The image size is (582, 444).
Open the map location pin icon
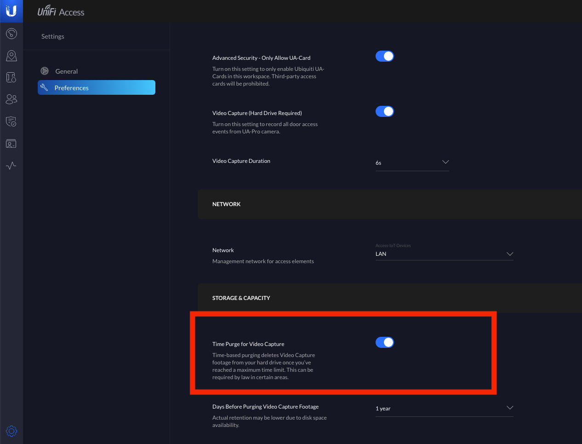[x=11, y=56]
